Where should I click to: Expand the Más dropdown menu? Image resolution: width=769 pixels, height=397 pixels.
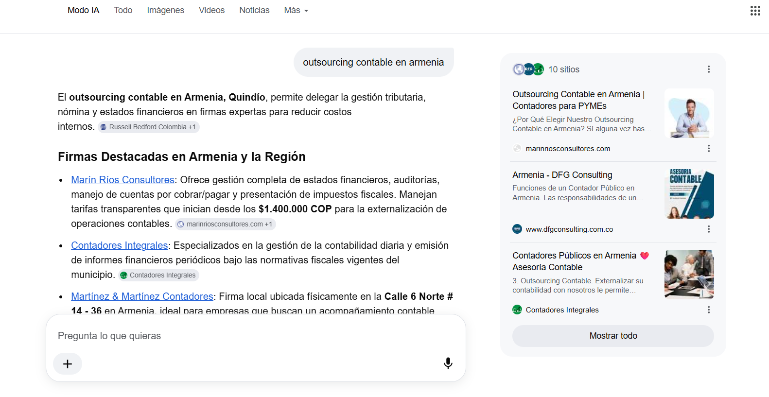click(x=296, y=10)
